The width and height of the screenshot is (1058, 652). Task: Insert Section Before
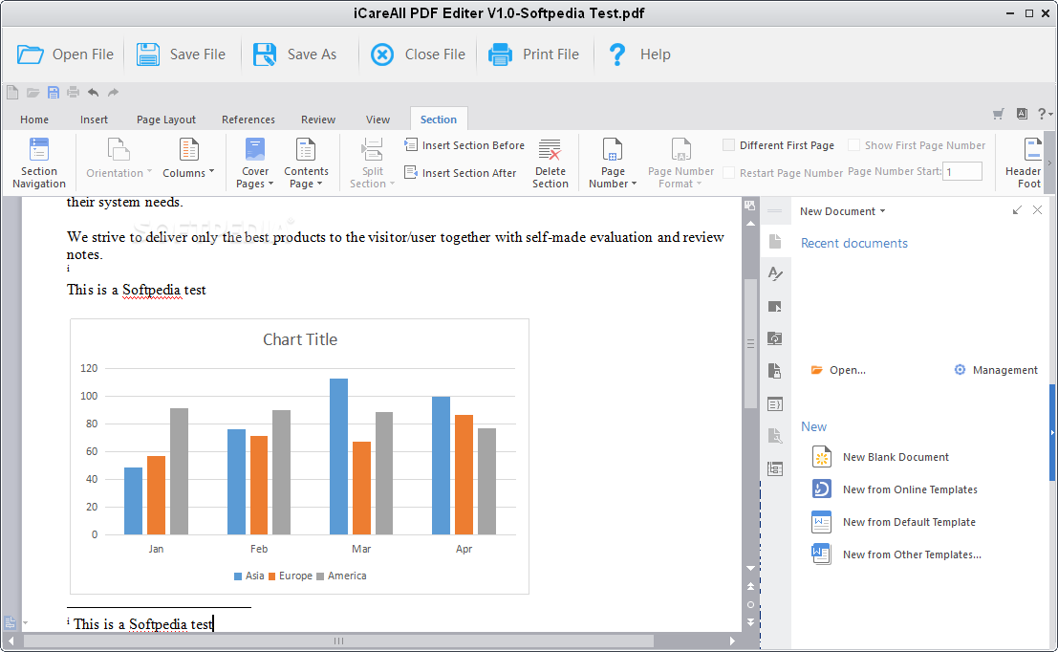(x=464, y=145)
